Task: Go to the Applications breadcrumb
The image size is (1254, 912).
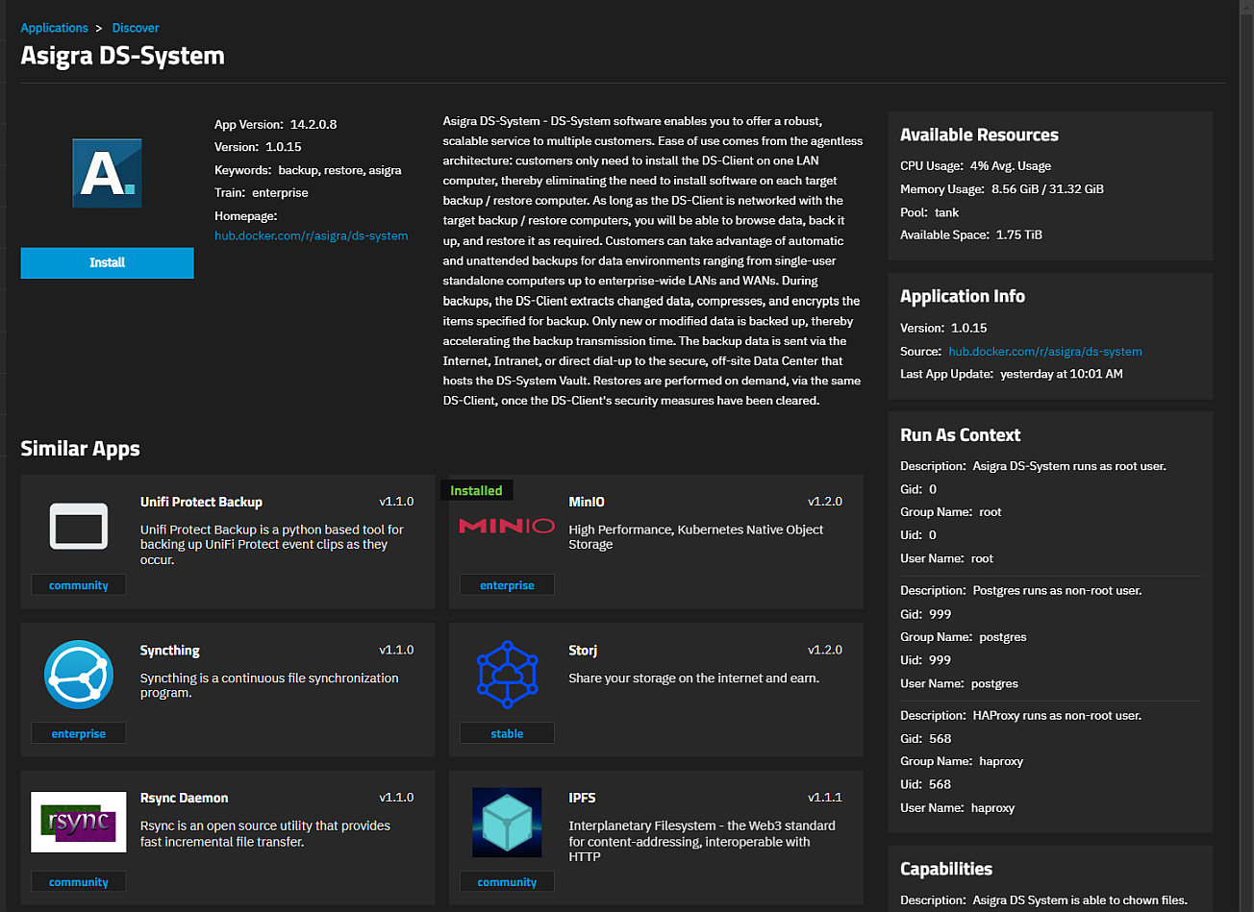Action: pos(54,28)
